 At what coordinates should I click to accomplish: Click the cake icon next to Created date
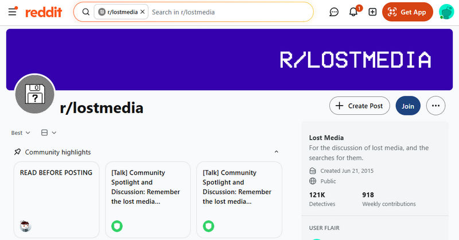[313, 171]
